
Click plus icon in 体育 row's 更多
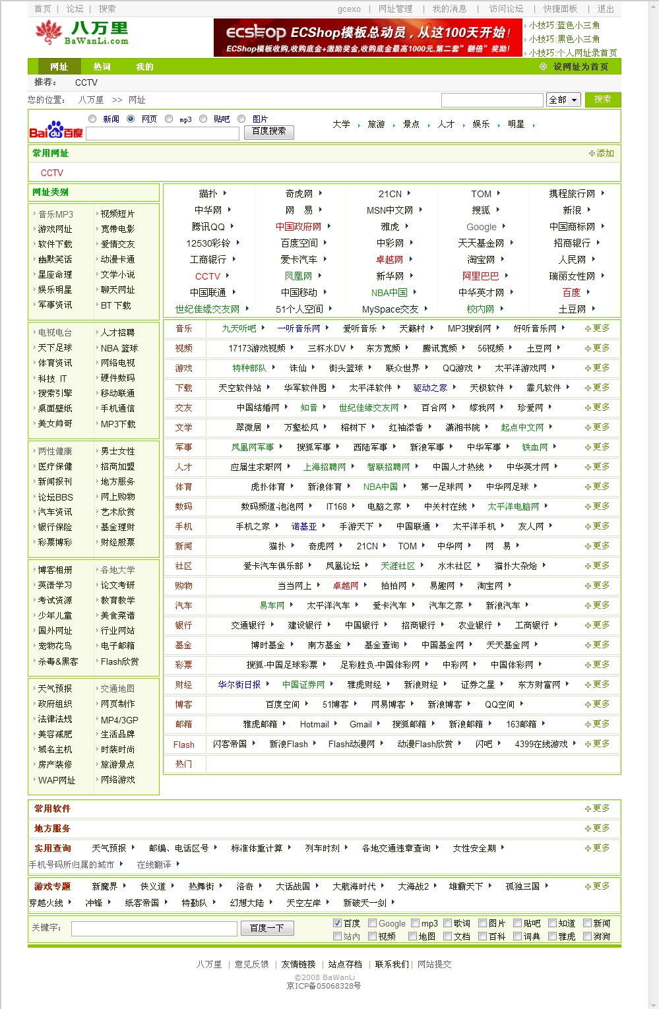588,487
